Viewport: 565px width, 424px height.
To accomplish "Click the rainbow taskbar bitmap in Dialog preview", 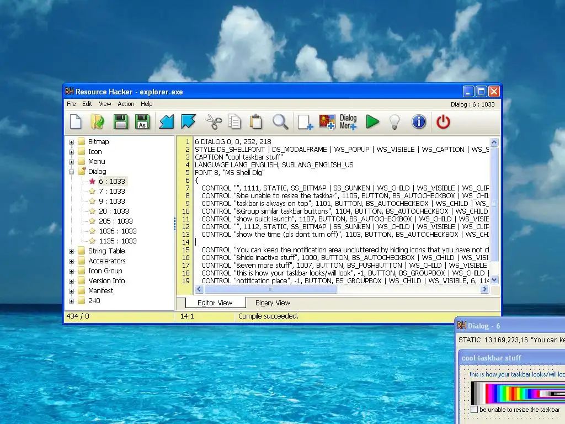I will click(518, 393).
